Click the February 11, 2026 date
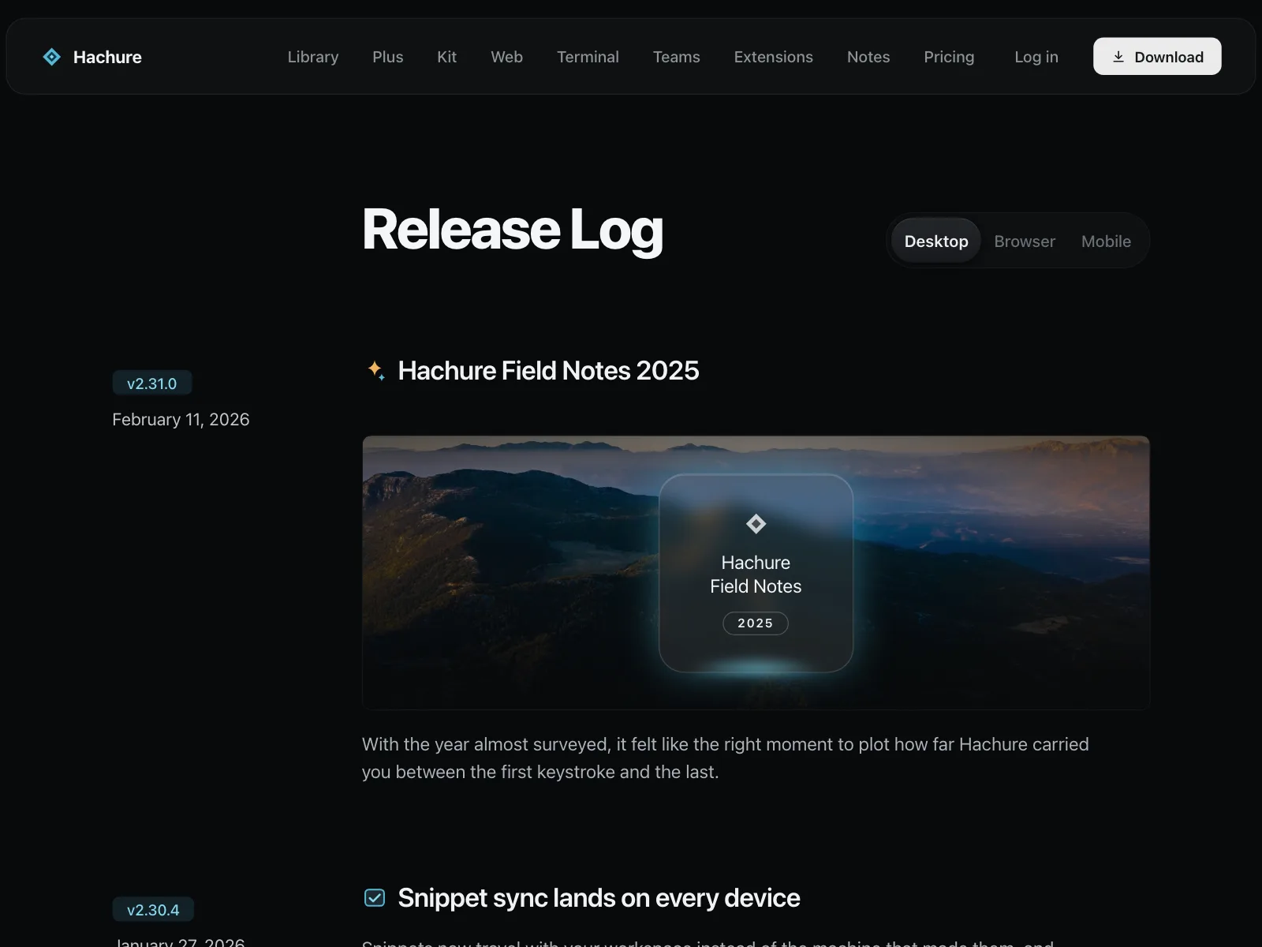This screenshot has height=947, width=1262. point(181,419)
